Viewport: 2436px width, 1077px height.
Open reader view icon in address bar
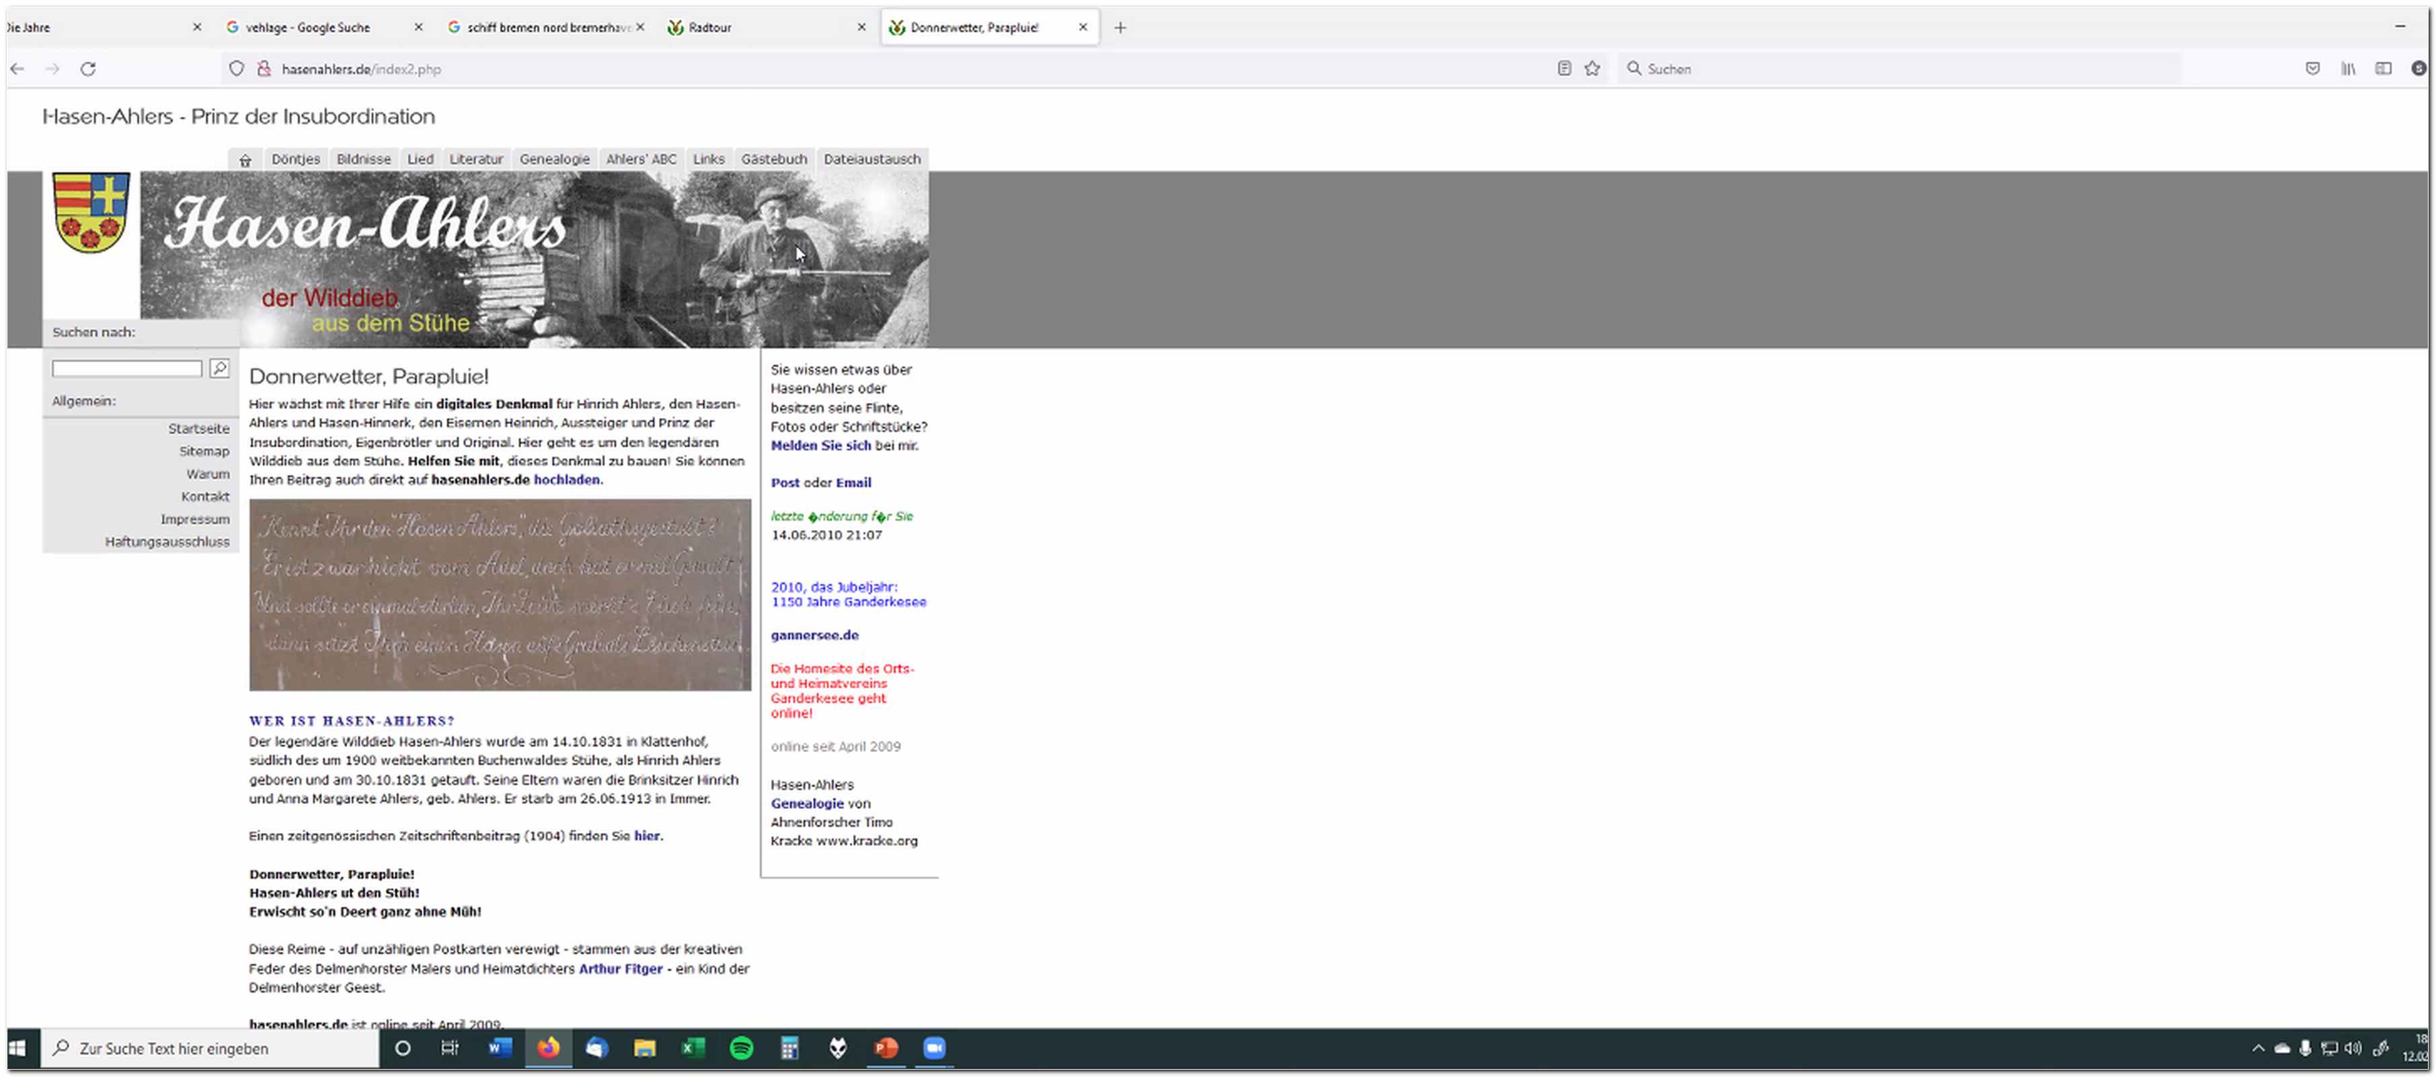[1564, 69]
